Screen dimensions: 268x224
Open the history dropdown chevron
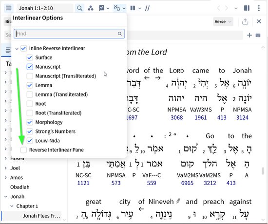[236, 8]
